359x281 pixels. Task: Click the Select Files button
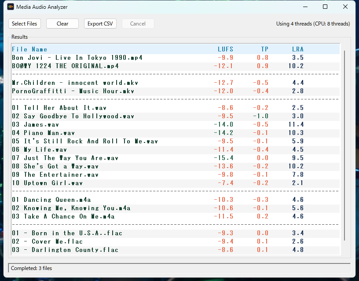[24, 23]
